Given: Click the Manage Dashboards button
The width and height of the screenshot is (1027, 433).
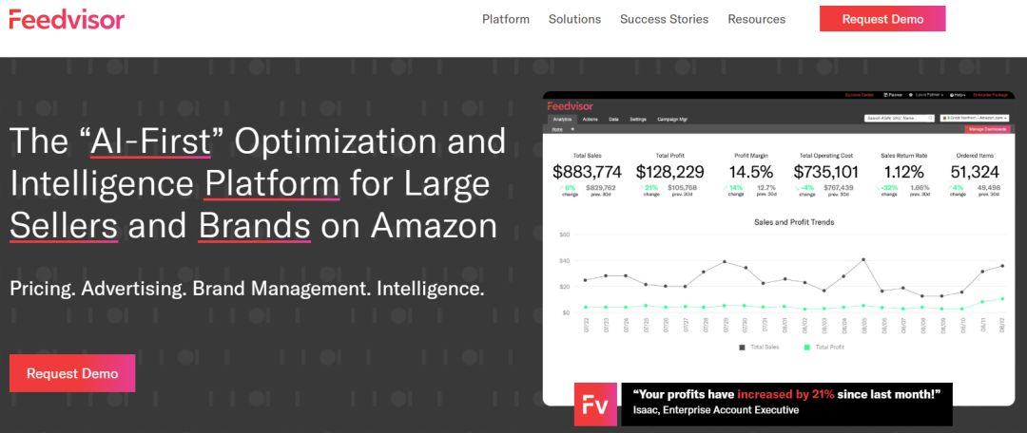Looking at the screenshot, I should tap(988, 129).
